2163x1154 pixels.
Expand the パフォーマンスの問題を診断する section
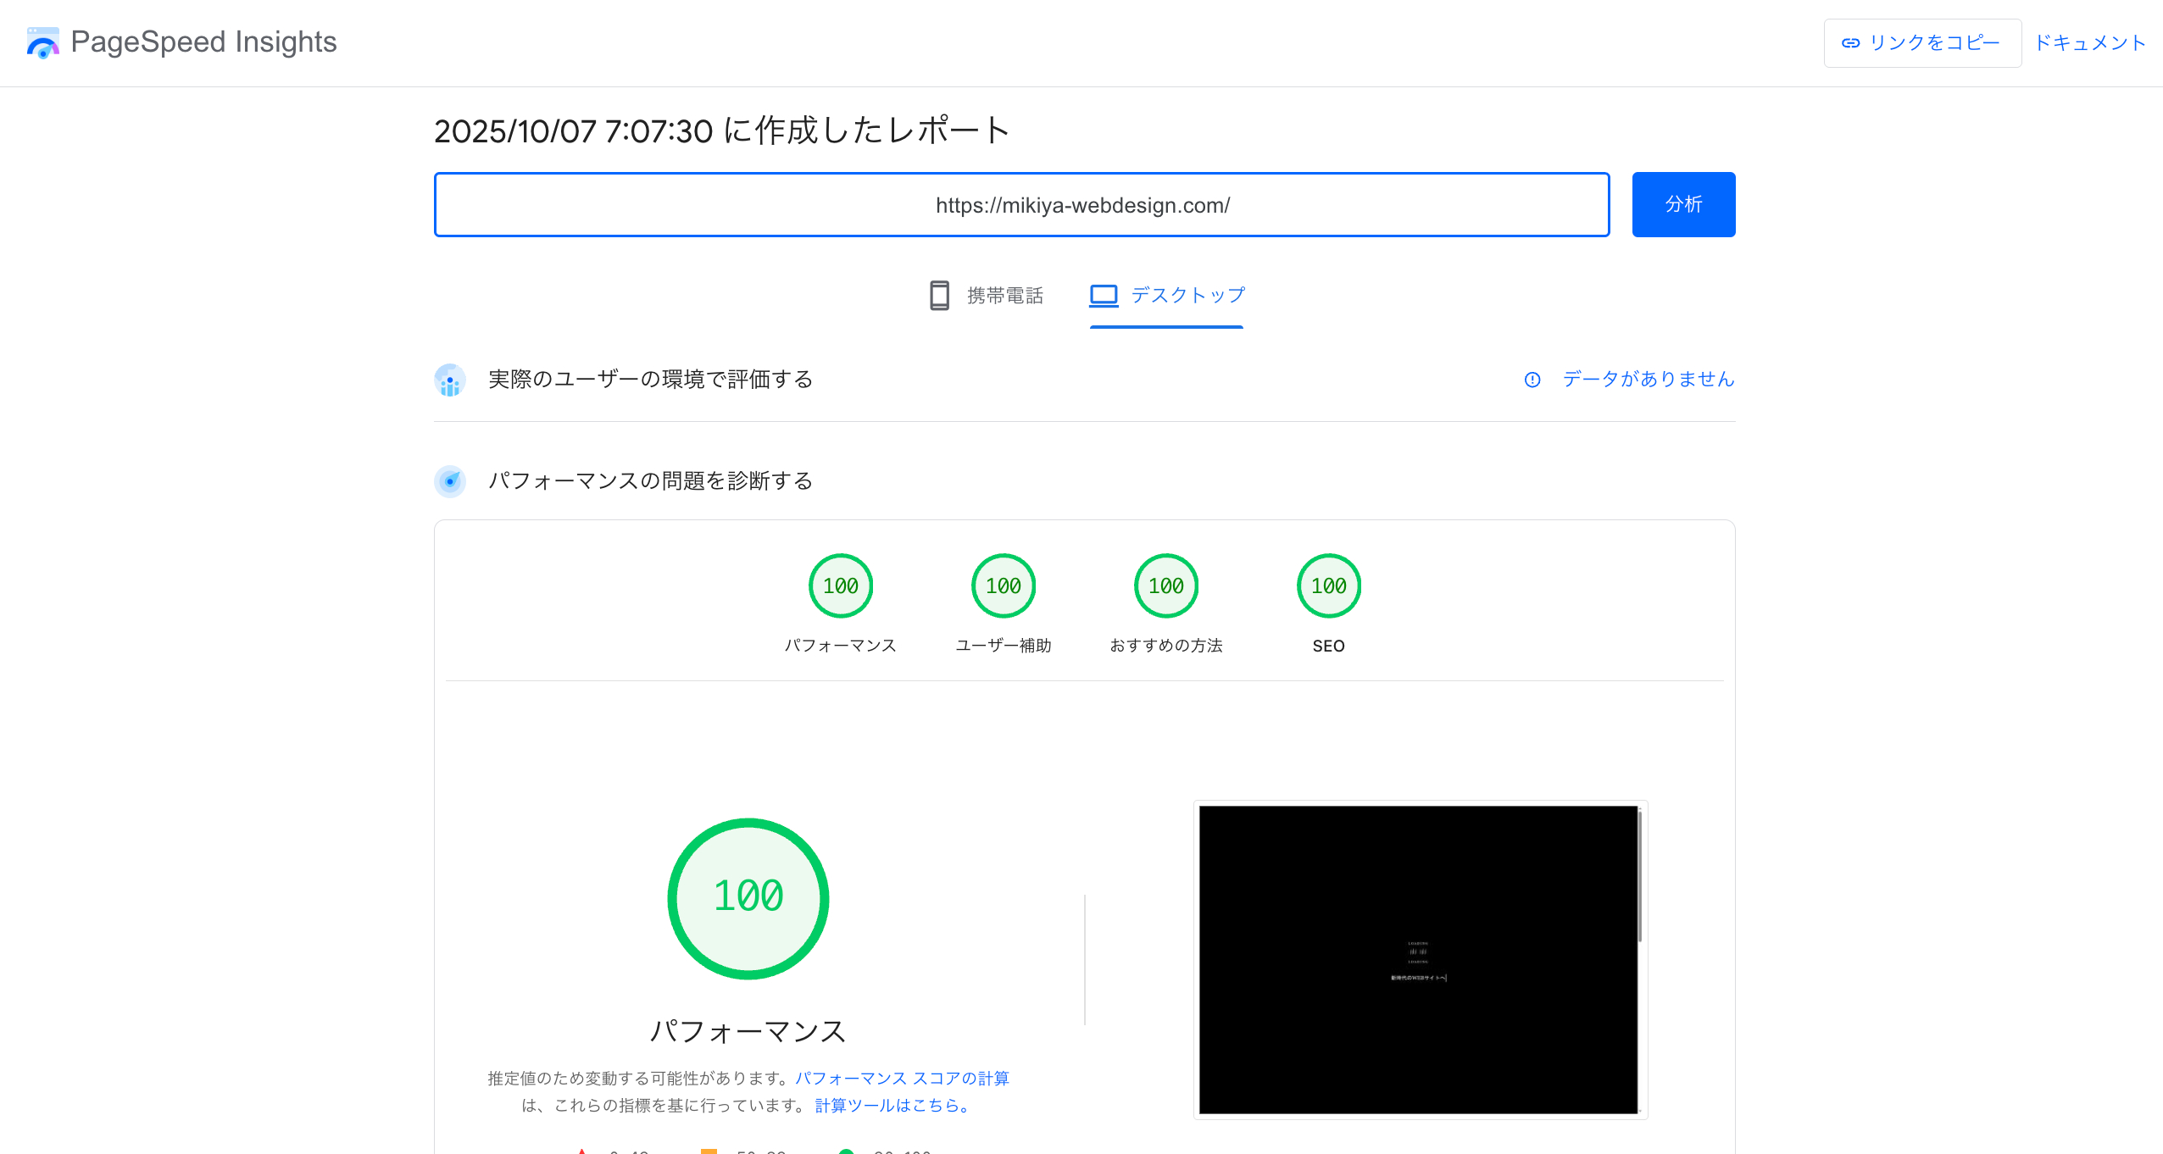[650, 481]
